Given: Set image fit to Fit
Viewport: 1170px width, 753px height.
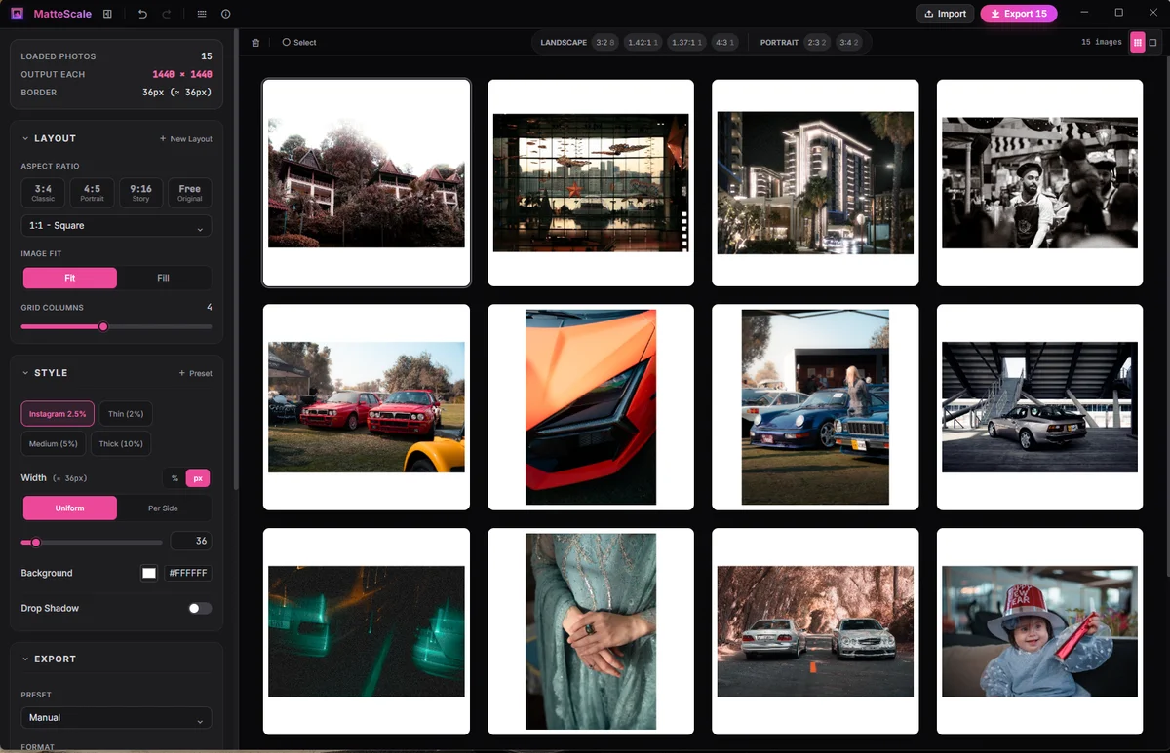Looking at the screenshot, I should pyautogui.click(x=70, y=278).
